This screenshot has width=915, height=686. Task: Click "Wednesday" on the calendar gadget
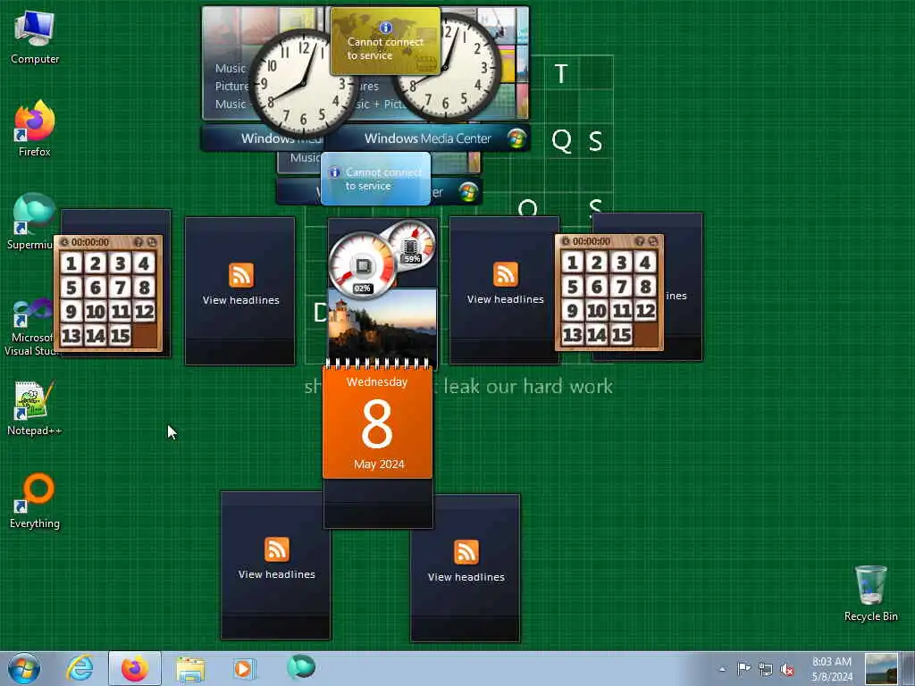tap(377, 382)
